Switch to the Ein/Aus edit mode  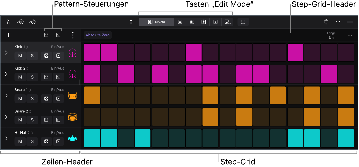pos(156,22)
